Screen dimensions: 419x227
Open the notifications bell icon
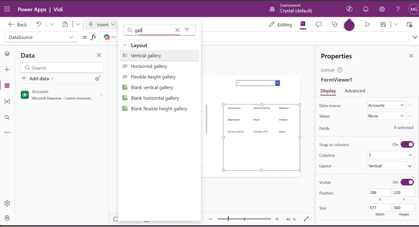366,9
